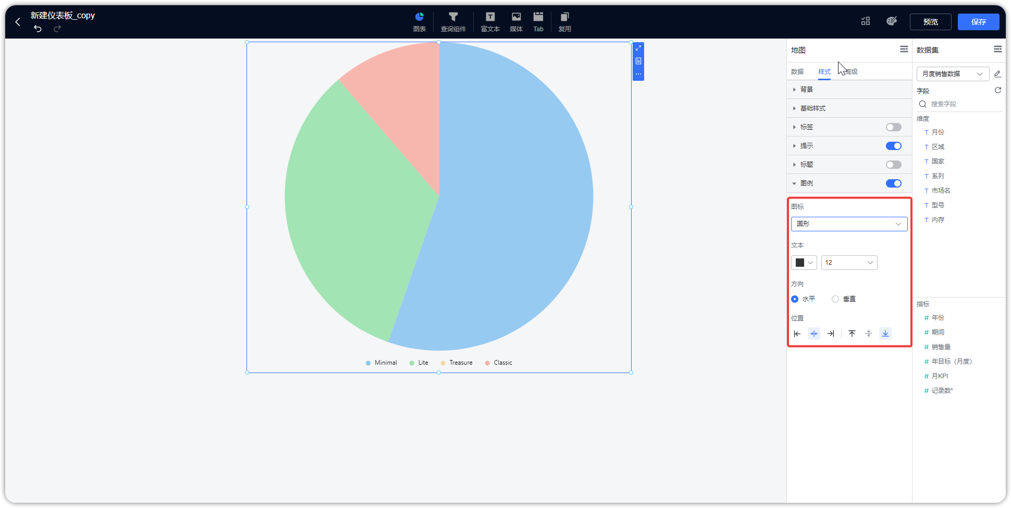Align legend to the bottom
Screen dimensions: 1011x508
click(885, 333)
